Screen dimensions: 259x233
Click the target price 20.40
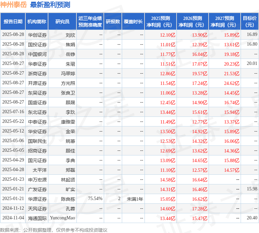click(x=252, y=218)
